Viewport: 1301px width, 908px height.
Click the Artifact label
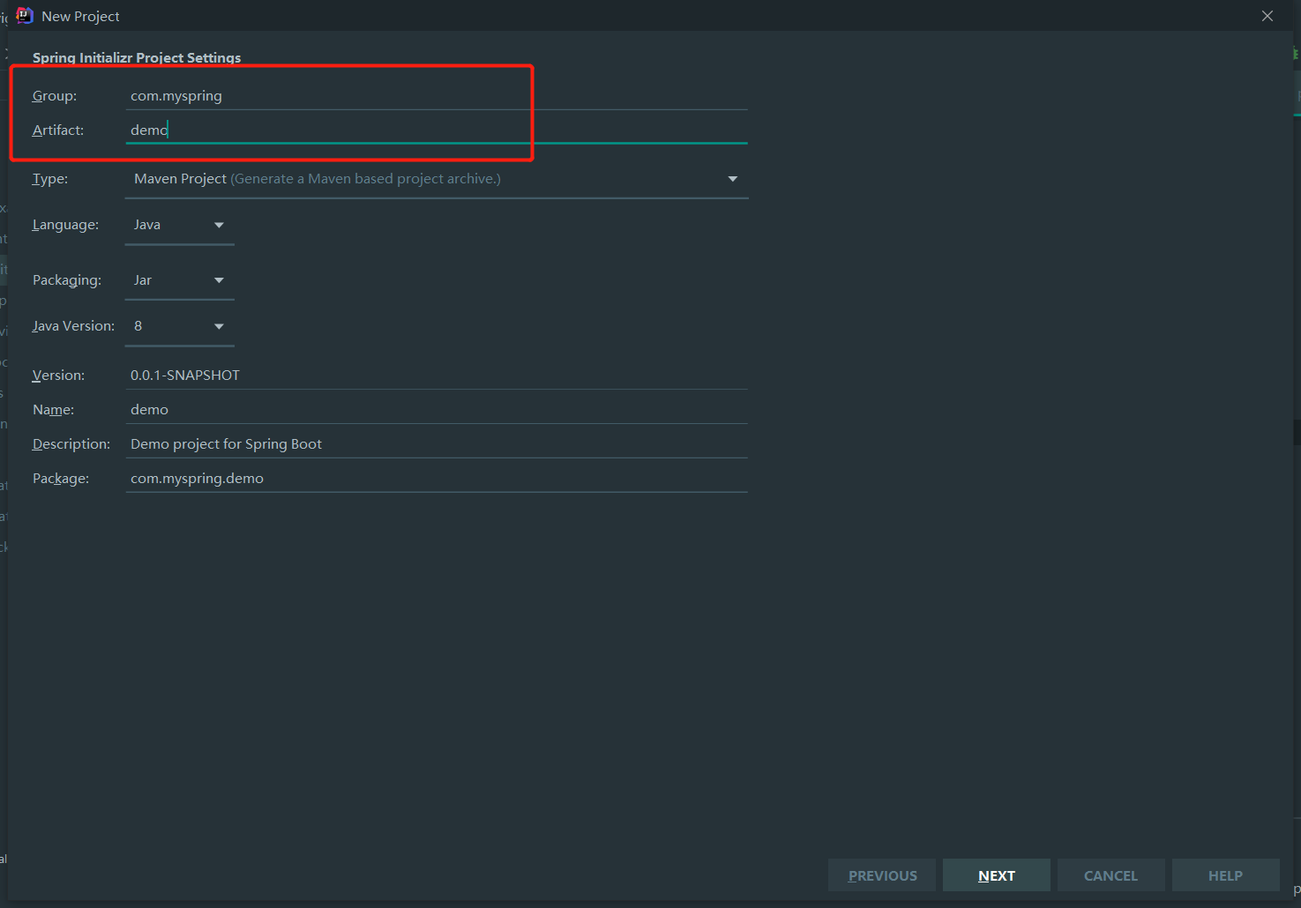point(58,130)
